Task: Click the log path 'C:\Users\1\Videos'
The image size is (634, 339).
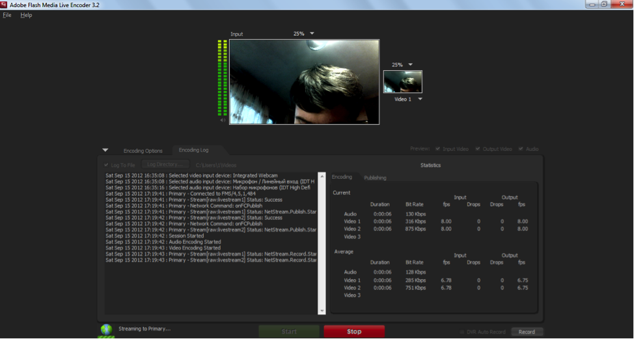Action: click(216, 165)
